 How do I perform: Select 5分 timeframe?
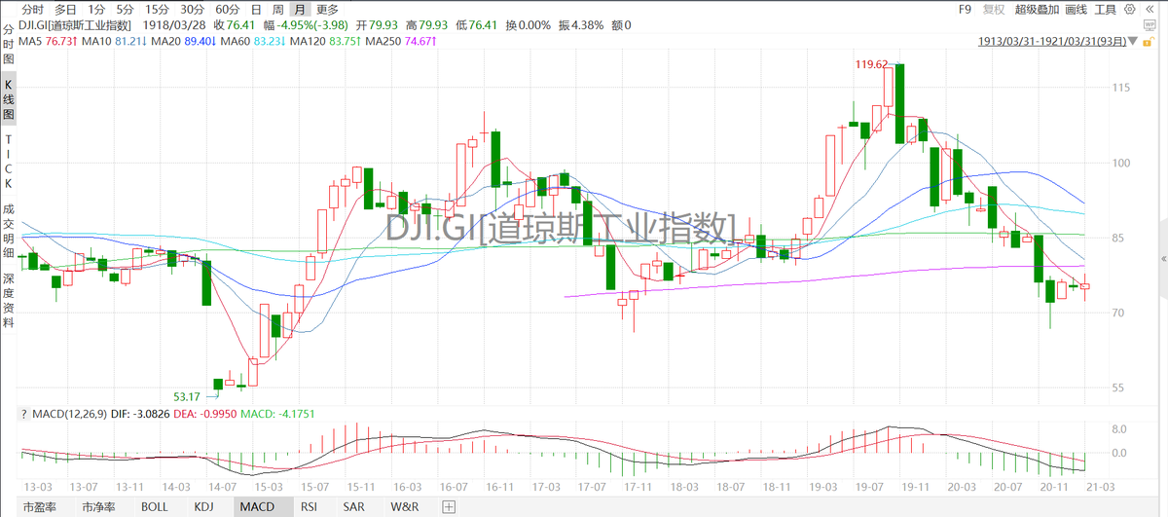tap(126, 10)
